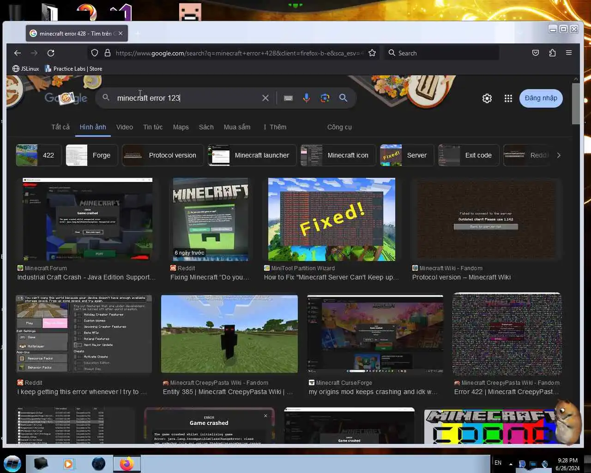
Task: Close the minecraft error 428 tab
Action: click(x=121, y=33)
